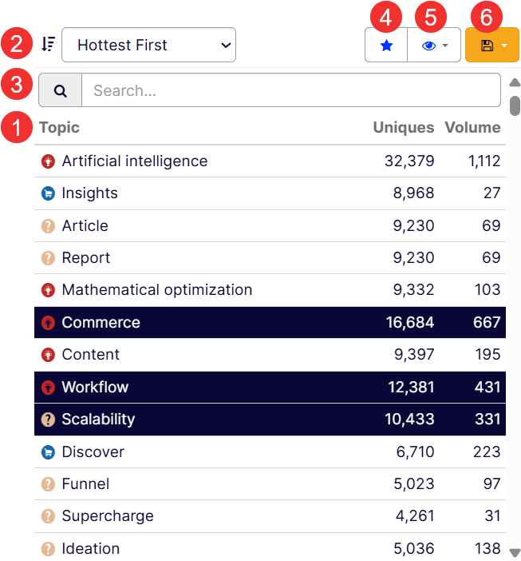Click the Search input field
521x561 pixels.
pyautogui.click(x=291, y=90)
